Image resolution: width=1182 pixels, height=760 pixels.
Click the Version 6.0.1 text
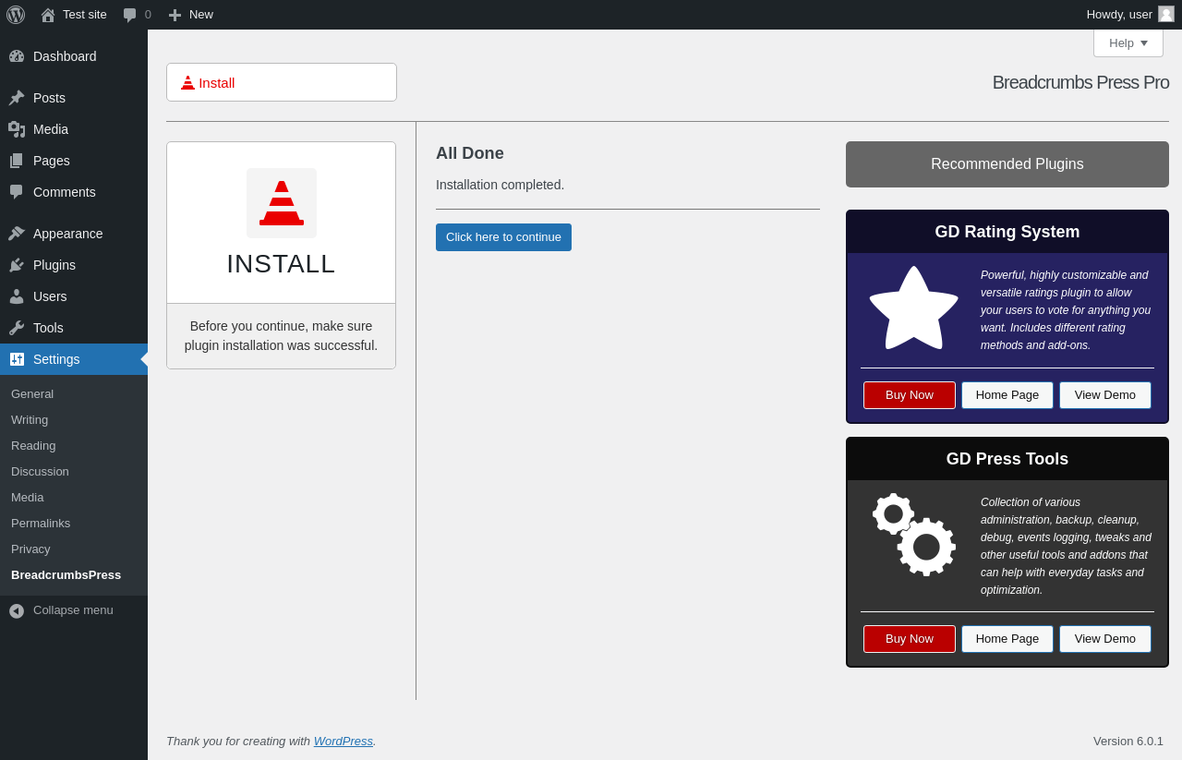[1128, 742]
